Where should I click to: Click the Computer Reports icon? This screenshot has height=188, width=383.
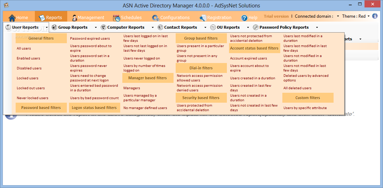tap(103, 27)
